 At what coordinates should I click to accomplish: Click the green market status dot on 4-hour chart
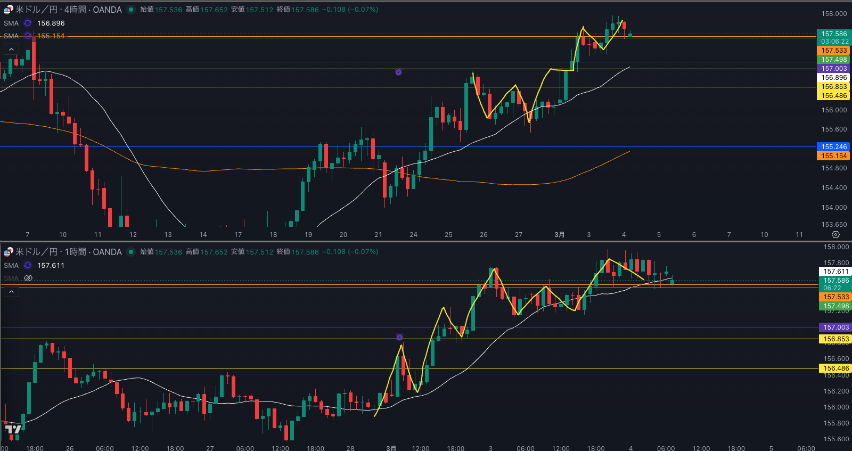131,10
